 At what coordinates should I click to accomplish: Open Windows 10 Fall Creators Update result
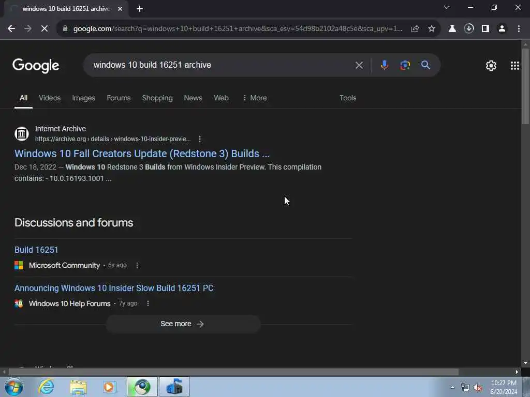point(142,154)
